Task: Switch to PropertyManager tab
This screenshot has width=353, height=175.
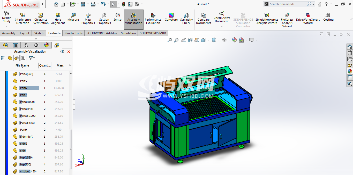Action: (x=16, y=45)
